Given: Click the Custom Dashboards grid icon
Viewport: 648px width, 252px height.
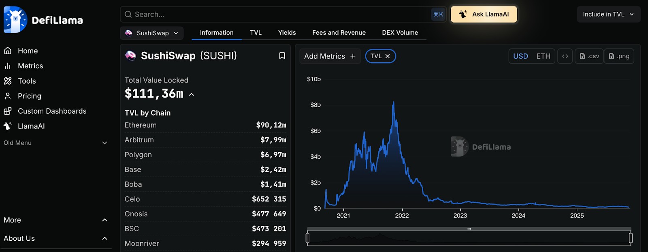Looking at the screenshot, I should pyautogui.click(x=8, y=111).
